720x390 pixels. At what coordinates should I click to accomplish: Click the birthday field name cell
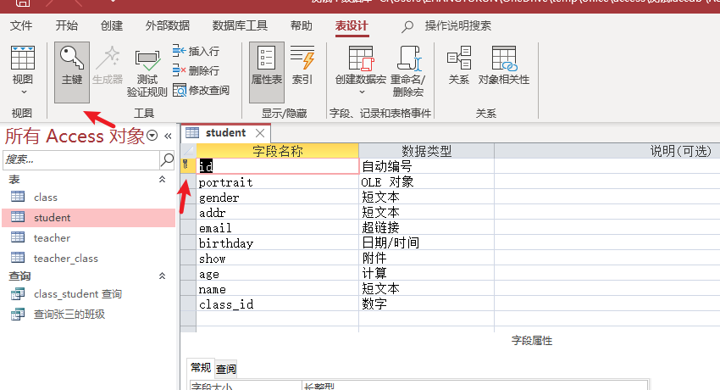pos(277,242)
